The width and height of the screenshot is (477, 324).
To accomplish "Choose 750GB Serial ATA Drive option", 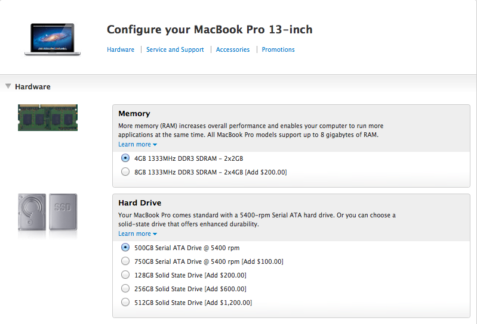I will click(x=125, y=261).
